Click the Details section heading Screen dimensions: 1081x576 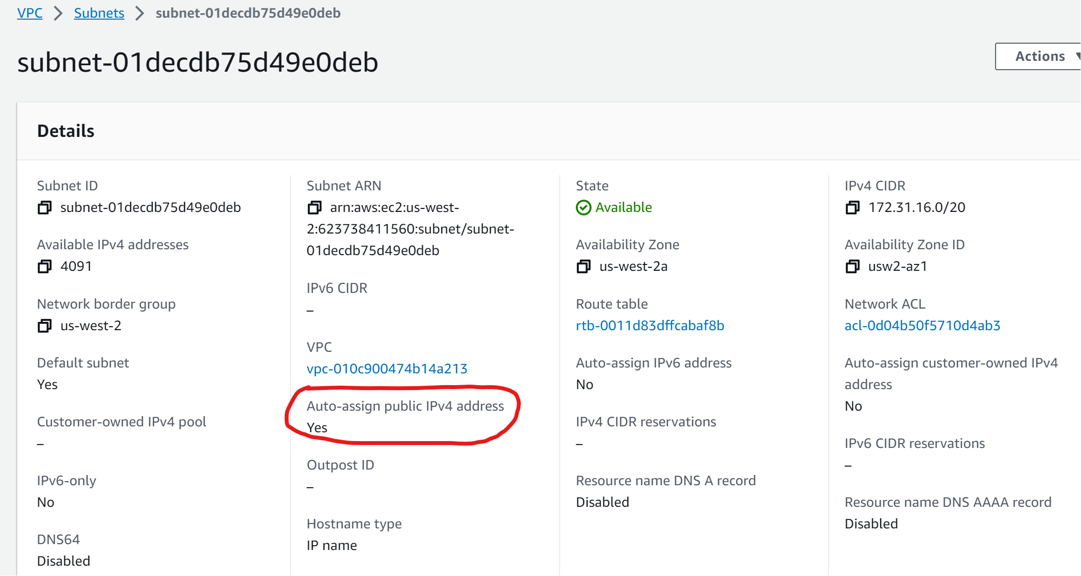66,131
